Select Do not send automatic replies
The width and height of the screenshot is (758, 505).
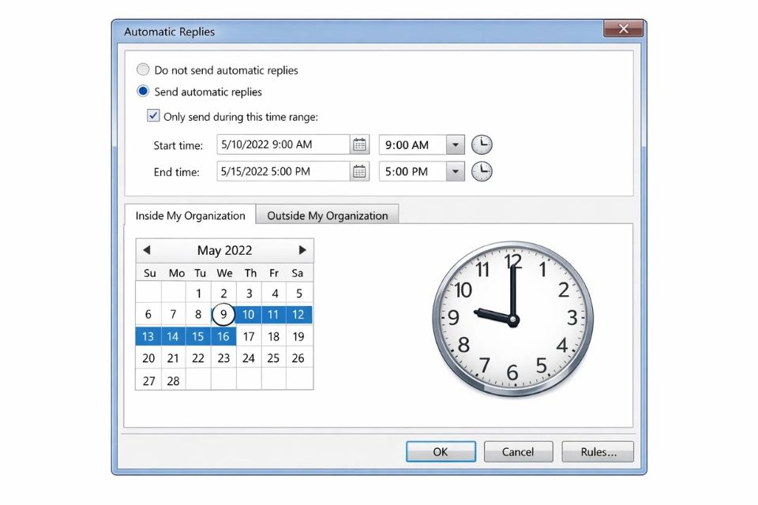click(143, 69)
